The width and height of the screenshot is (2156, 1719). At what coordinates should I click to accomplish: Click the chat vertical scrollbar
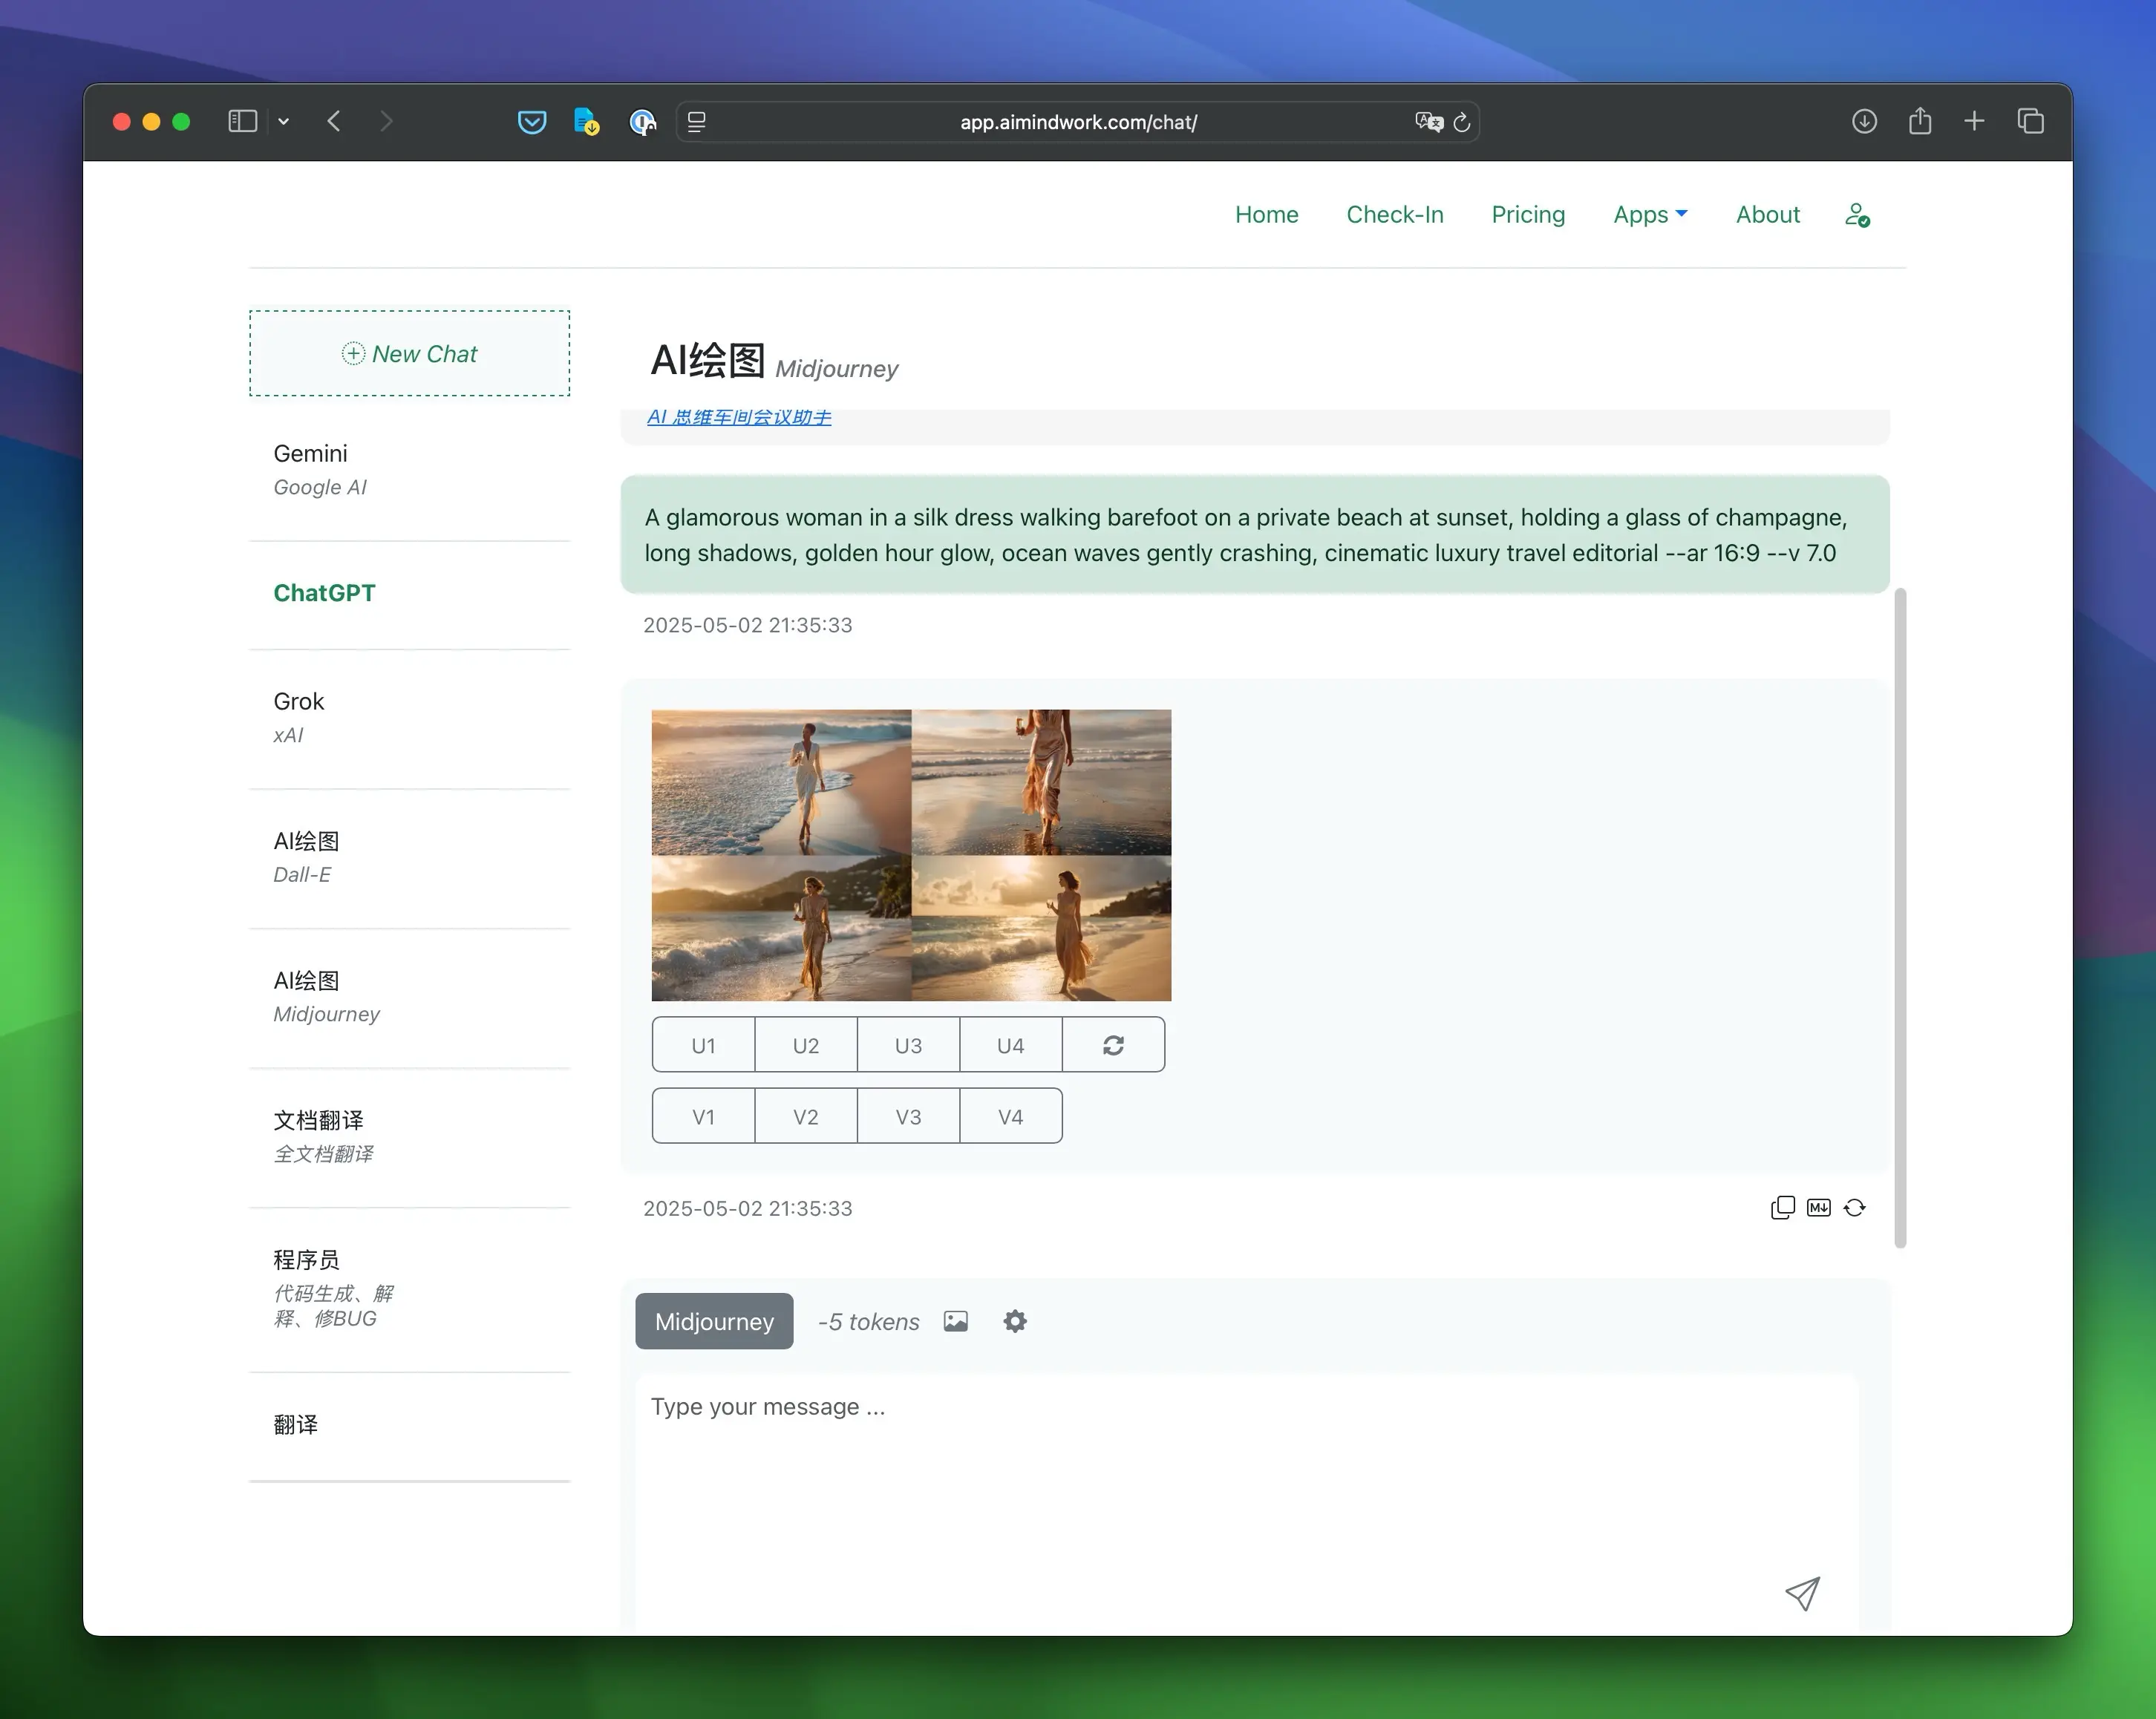coord(1900,917)
